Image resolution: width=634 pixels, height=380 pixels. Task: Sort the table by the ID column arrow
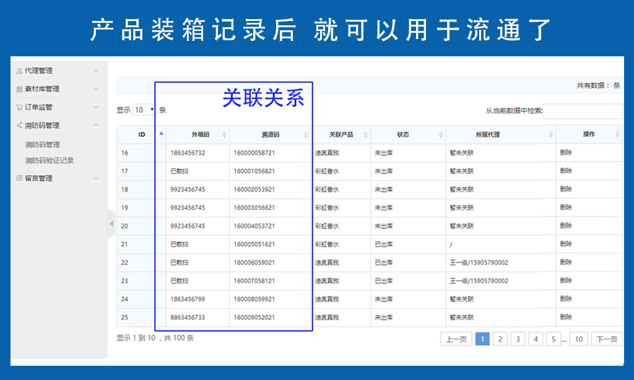coord(162,134)
